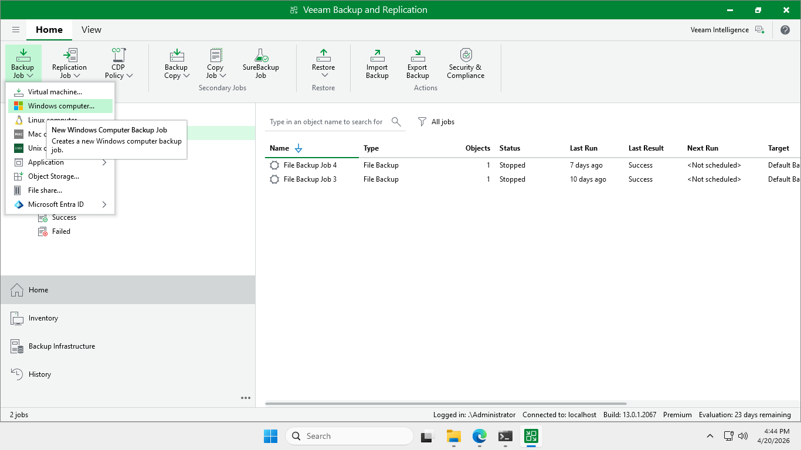Open File Explorer from the taskbar
The width and height of the screenshot is (801, 450).
[x=453, y=436]
